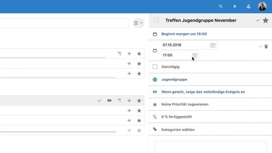Image resolution: width=272 pixels, height=153 pixels.
Task: Open date picker icon in 07.10.2019 field
Action: tap(213, 45)
